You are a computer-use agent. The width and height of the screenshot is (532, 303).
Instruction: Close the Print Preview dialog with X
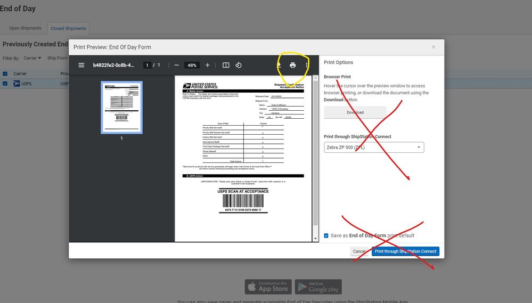click(433, 47)
